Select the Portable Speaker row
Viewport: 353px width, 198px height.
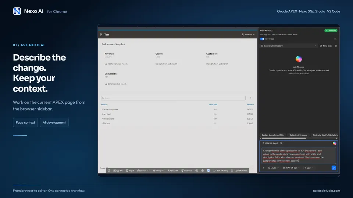coord(177,119)
